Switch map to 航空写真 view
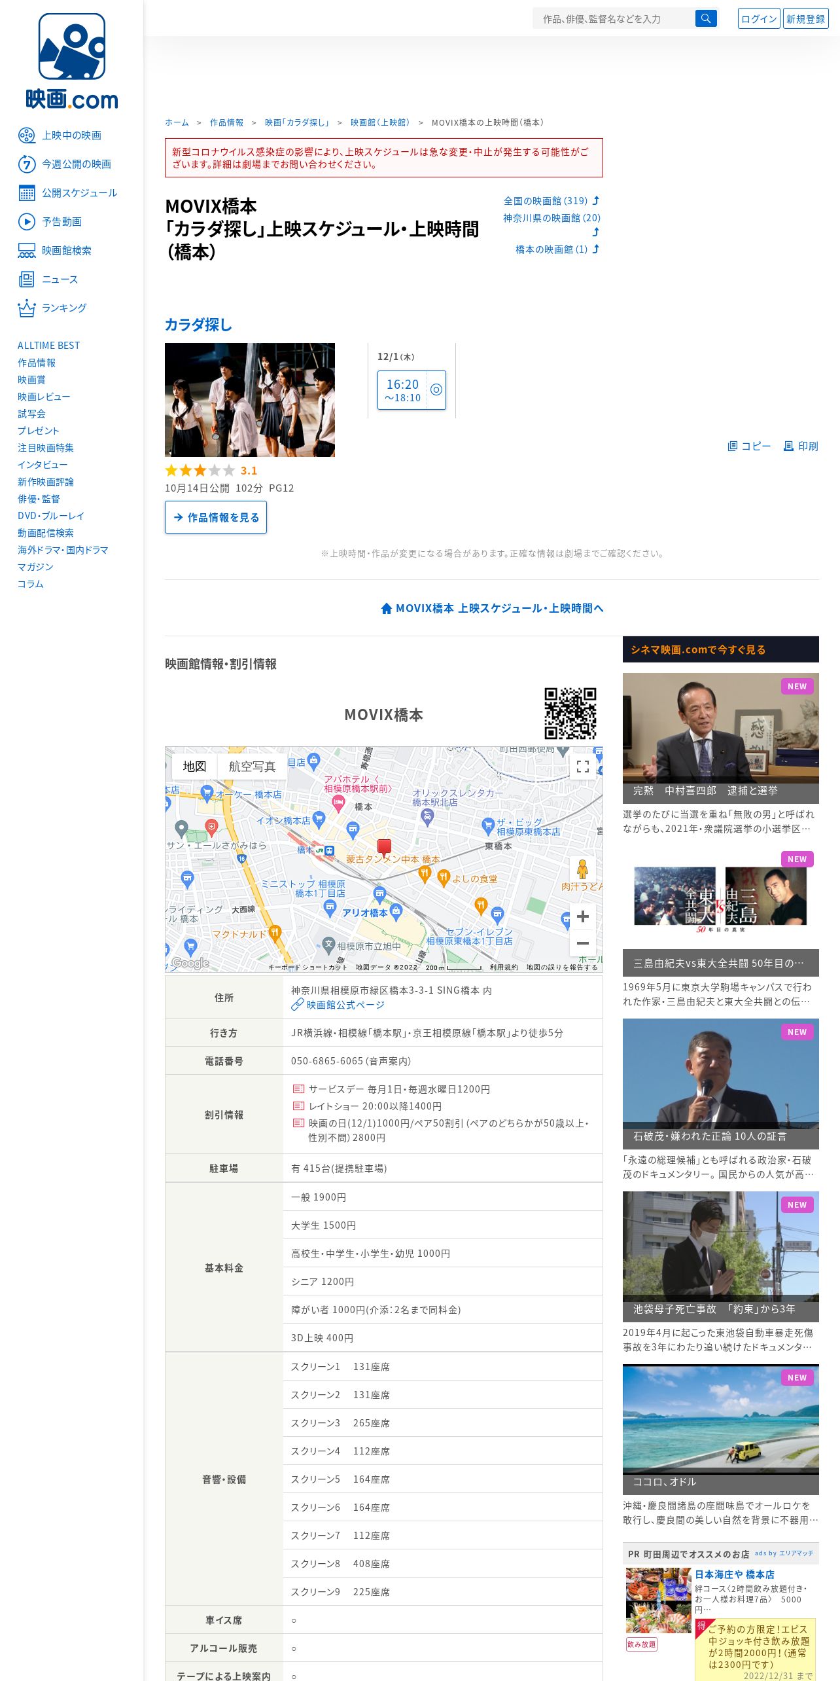This screenshot has height=1681, width=840. pos(252,767)
